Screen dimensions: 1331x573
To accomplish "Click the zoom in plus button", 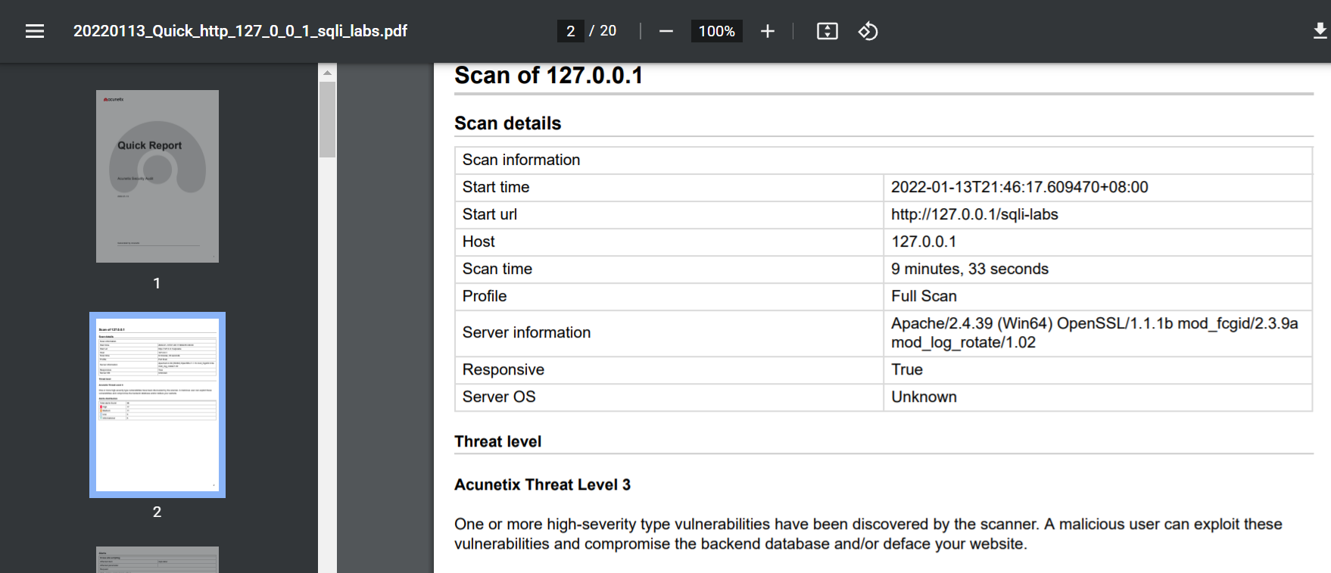I will coord(768,31).
